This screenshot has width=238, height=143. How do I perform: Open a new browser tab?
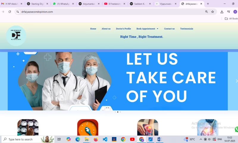(208, 4)
